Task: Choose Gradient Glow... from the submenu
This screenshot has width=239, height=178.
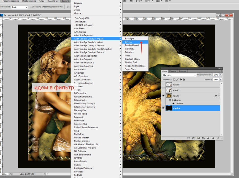Action: (135, 59)
